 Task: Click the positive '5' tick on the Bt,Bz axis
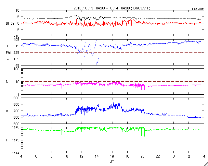[x=18, y=17]
